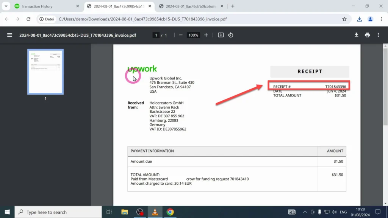Close the Transaction History tab
The width and height of the screenshot is (388, 218).
pos(77,6)
